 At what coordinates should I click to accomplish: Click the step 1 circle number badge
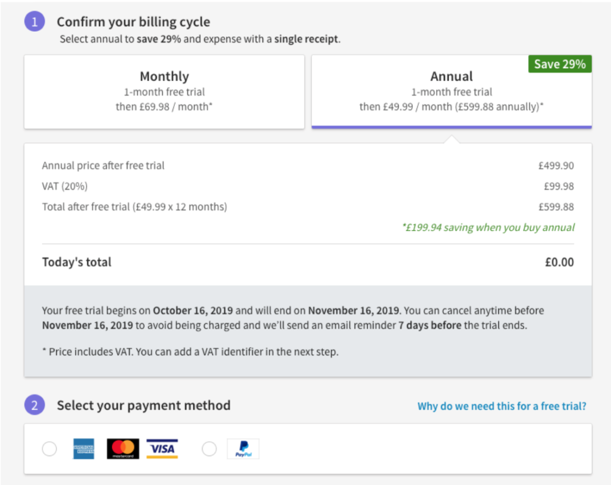pos(35,22)
